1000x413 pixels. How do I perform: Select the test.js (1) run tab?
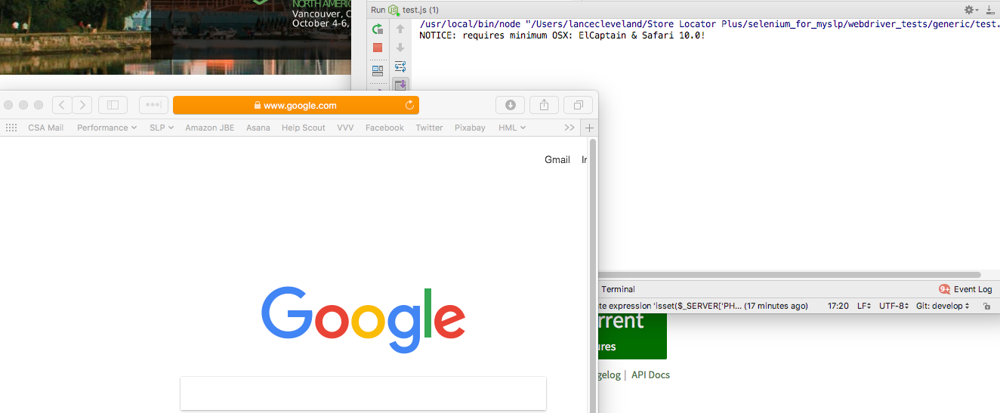coord(420,10)
